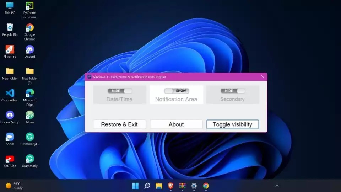Select the New folder (2) desktop icon
The height and width of the screenshot is (192, 341).
(x=29, y=76)
